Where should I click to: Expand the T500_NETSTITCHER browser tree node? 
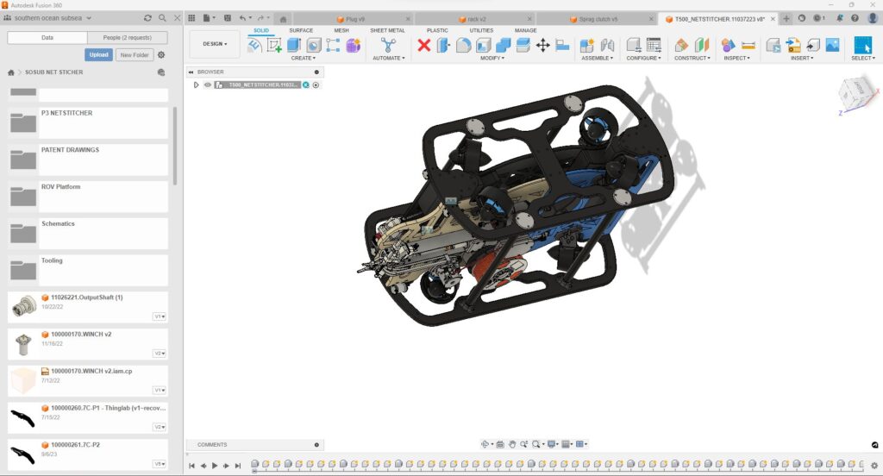197,85
